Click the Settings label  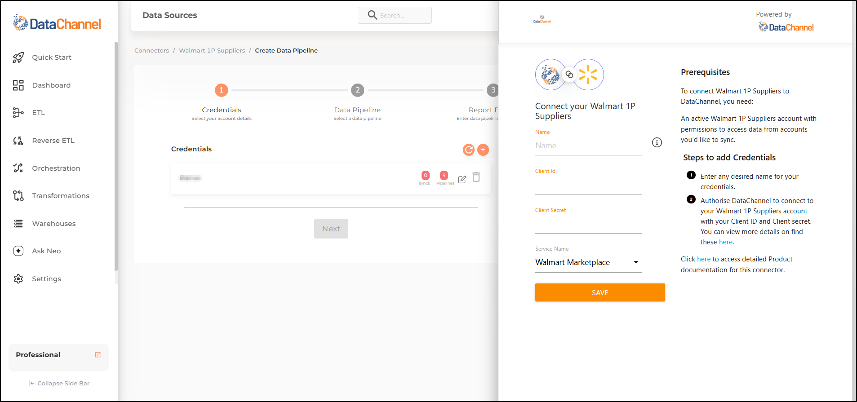(46, 279)
